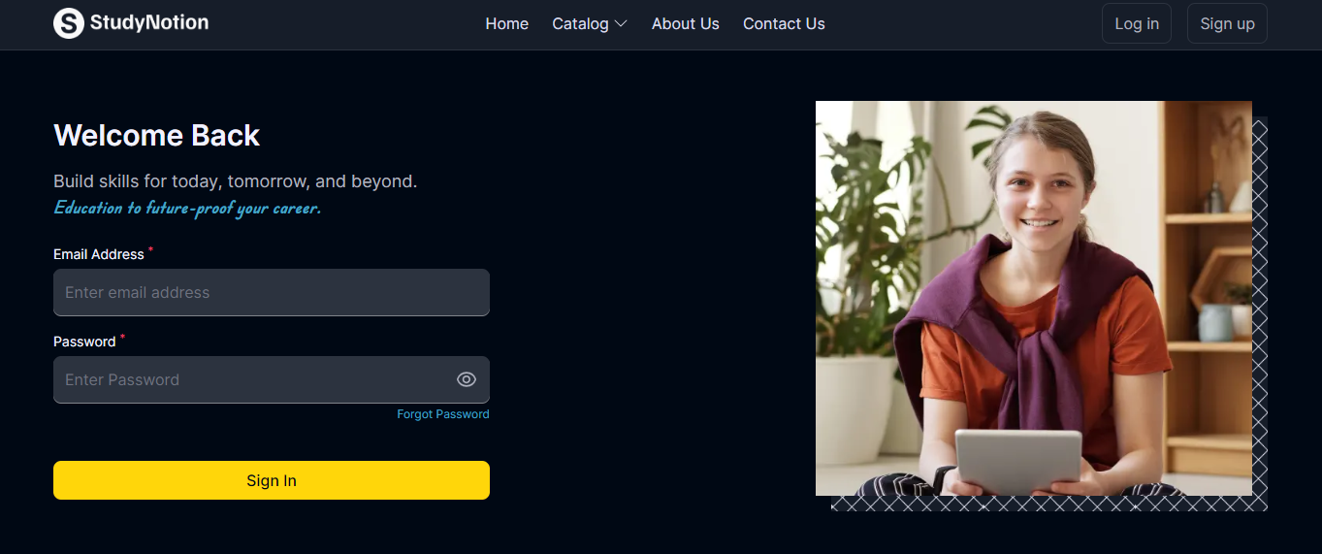Click the crosshatch pattern frame behind the photo
Viewport: 1322px width, 554px height.
click(x=1260, y=310)
